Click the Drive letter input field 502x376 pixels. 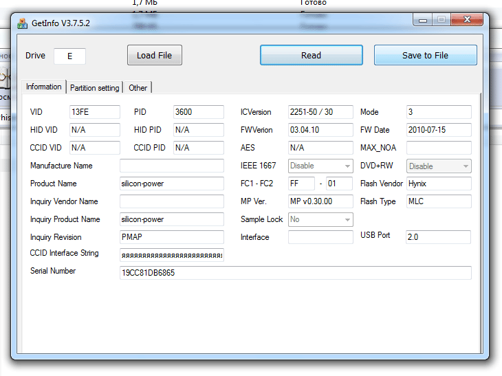(69, 56)
